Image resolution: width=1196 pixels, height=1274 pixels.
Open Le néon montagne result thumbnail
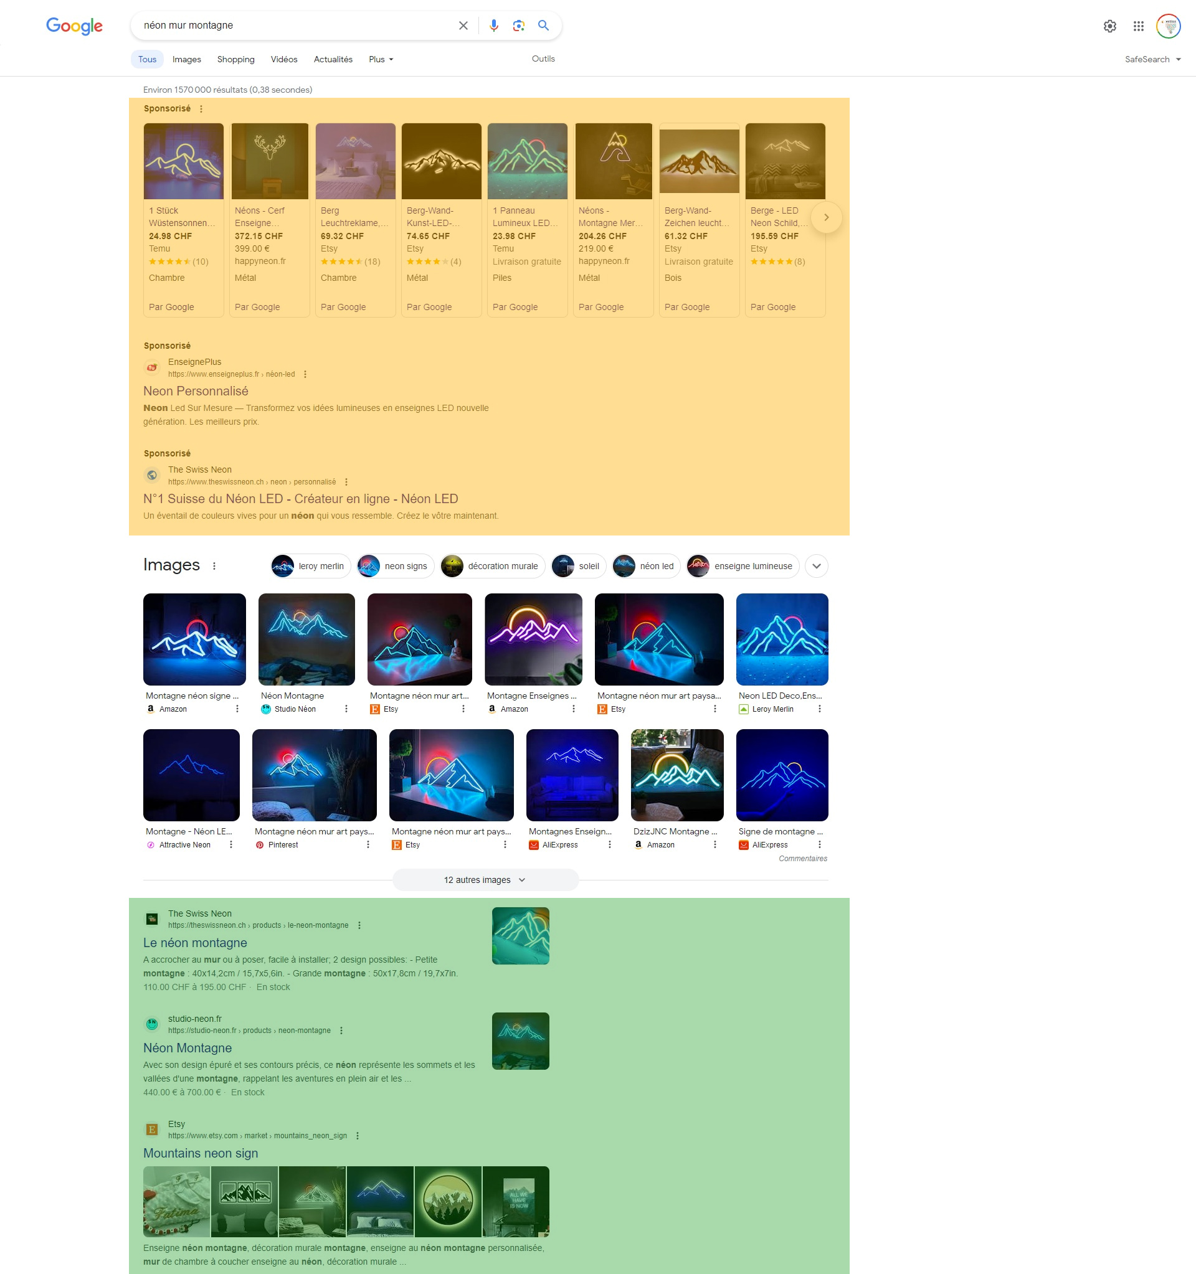(x=520, y=936)
